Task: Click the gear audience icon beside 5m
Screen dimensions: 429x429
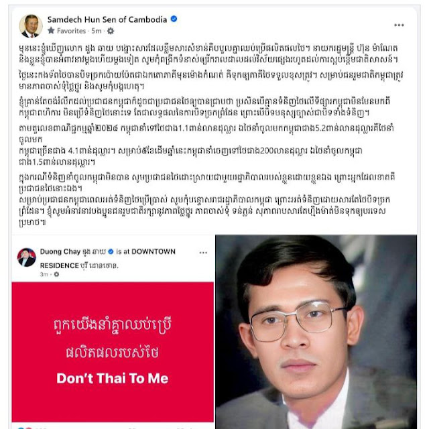Action: (111, 31)
